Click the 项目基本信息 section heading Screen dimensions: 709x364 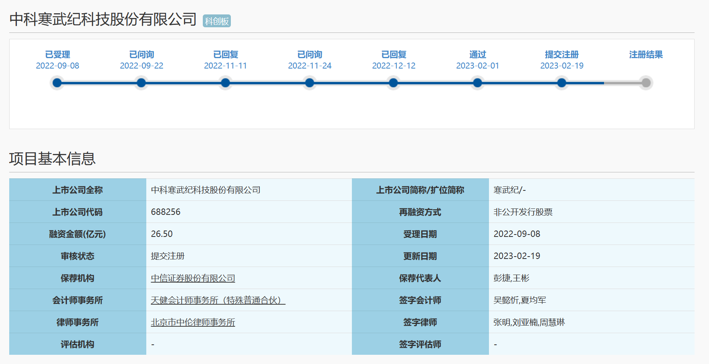[x=53, y=159]
